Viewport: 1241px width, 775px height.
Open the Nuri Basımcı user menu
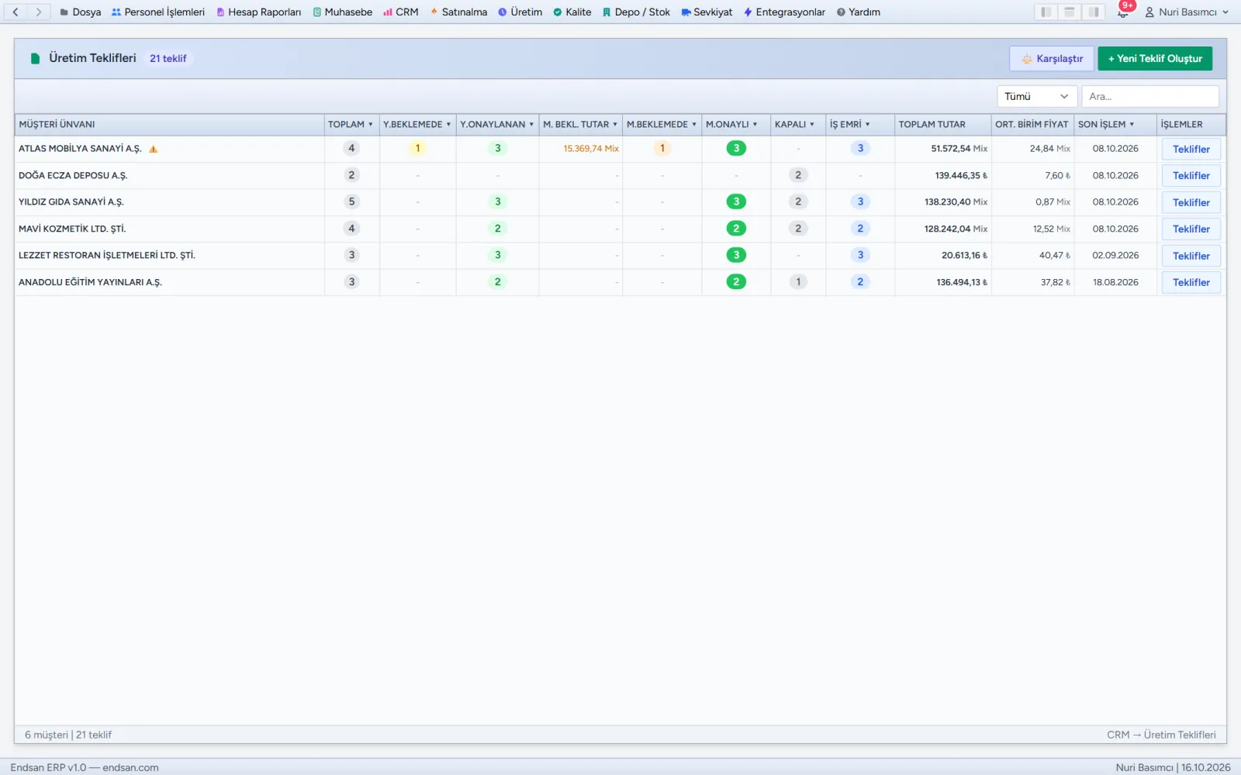point(1187,12)
